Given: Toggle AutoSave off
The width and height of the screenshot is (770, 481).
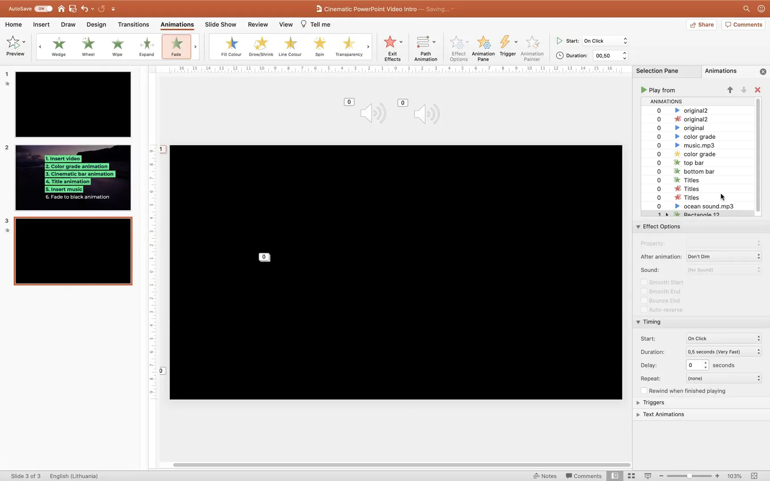Looking at the screenshot, I should point(43,8).
